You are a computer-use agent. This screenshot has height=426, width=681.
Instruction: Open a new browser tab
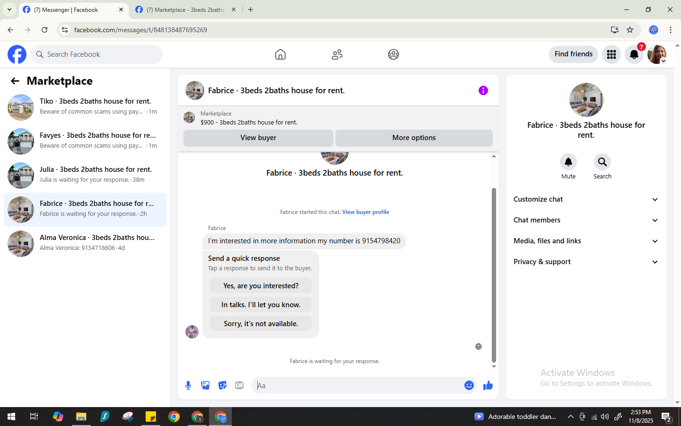pos(251,9)
